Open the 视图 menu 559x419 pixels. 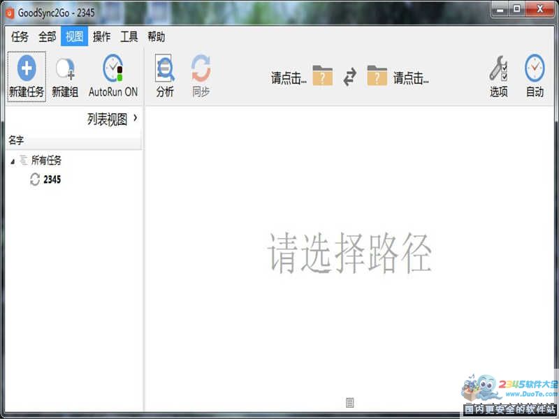click(75, 36)
